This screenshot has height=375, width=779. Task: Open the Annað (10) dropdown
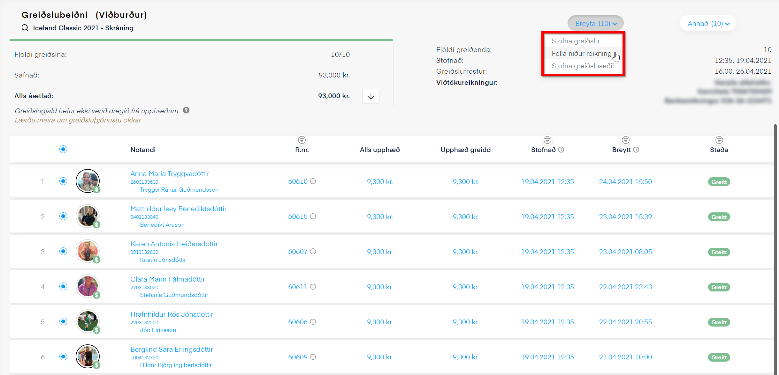(708, 23)
